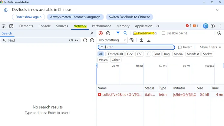Viewport: 224px width, 126px height.
Task: Focus the network Filter text field
Action: [x=136, y=47]
